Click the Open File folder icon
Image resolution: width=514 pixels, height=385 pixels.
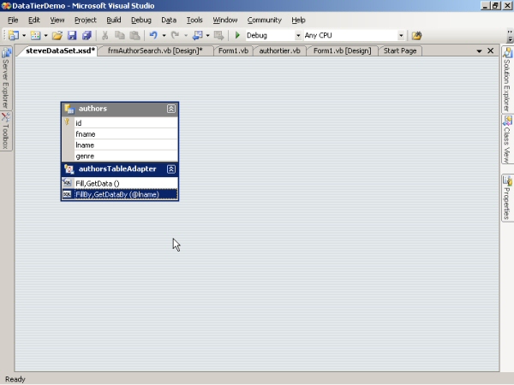pyautogui.click(x=57, y=35)
